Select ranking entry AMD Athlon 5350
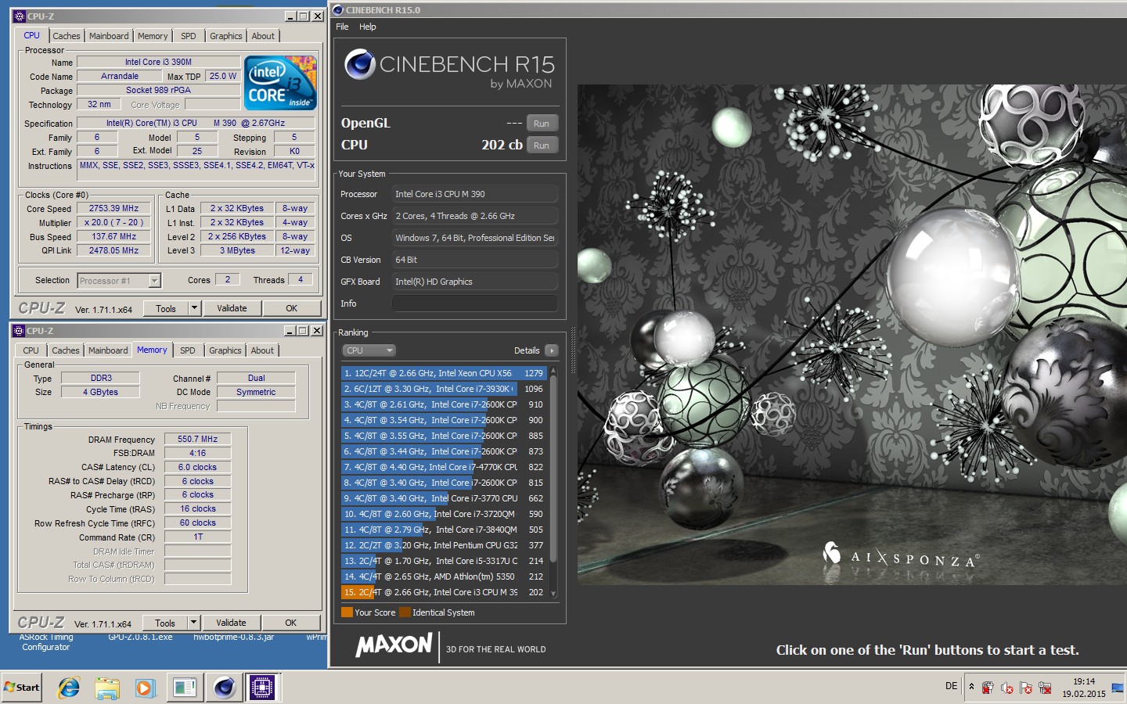The height and width of the screenshot is (704, 1127). coord(444,576)
